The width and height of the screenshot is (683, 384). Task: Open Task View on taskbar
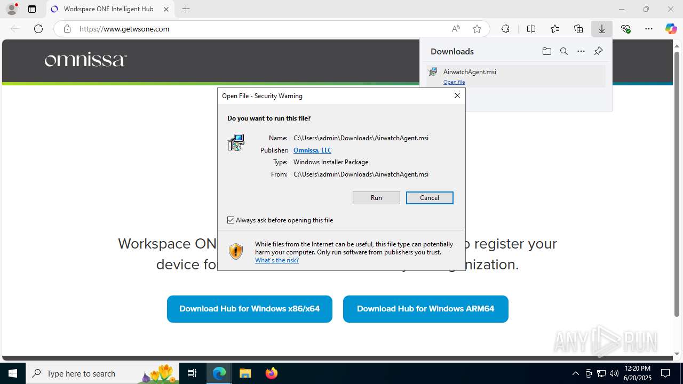tap(192, 373)
